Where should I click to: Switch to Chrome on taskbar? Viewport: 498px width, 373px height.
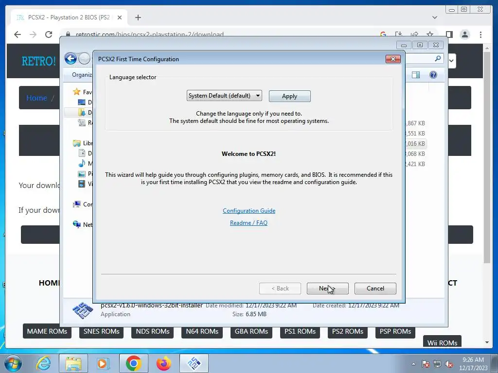[133, 363]
